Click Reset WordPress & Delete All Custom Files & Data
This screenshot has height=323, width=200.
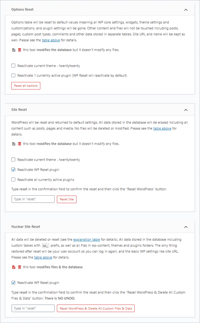[95, 308]
